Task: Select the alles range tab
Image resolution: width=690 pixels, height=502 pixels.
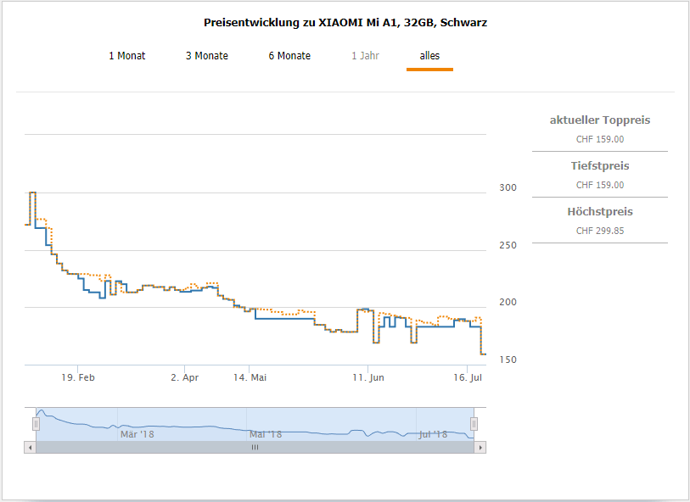Action: [429, 56]
